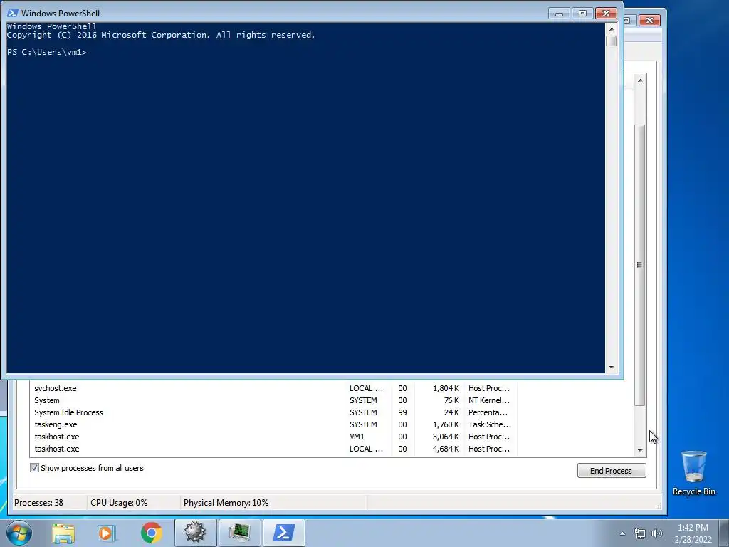
Task: Maximize the Windows PowerShell window
Action: [582, 14]
